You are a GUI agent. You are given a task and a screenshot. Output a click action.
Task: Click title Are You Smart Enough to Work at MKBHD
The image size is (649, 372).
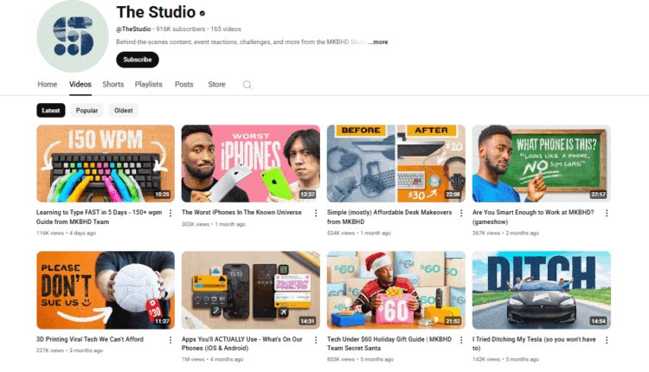click(x=533, y=217)
